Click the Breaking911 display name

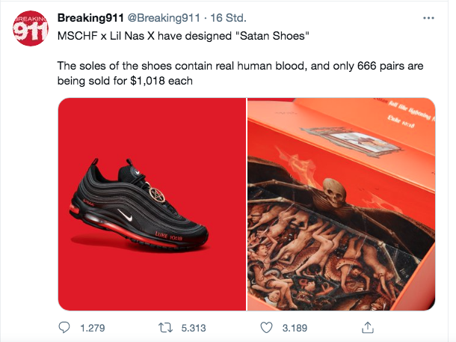click(x=90, y=18)
